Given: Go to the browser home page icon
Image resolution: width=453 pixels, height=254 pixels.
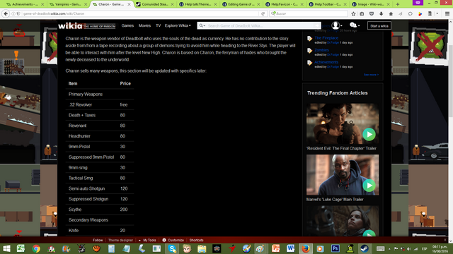Looking at the screenshot, I should pyautogui.click(x=391, y=13).
